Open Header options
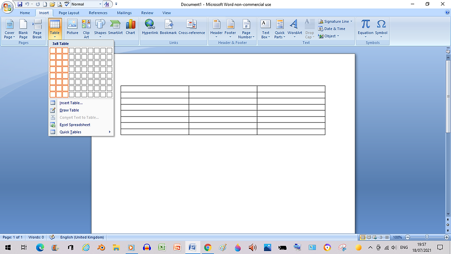451x254 pixels. pos(216,28)
